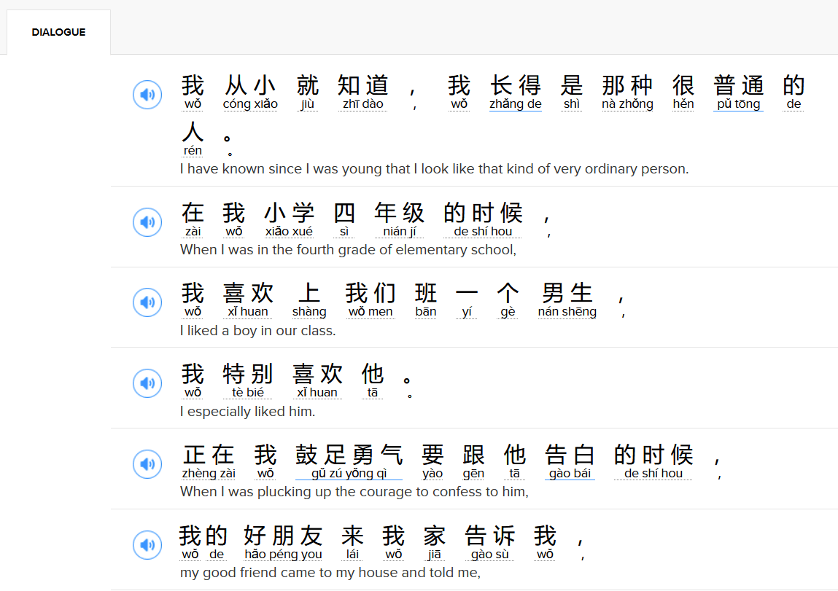Click the word 知道 (zhī dào)
The image size is (838, 591).
[363, 87]
